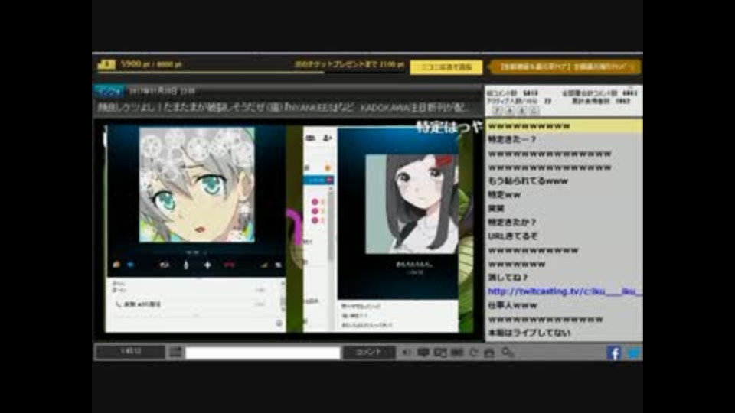Click the Facebook share icon

(613, 353)
